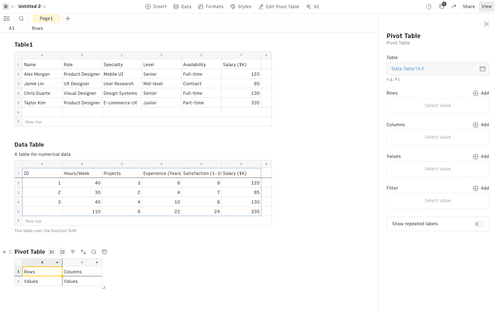Image resolution: width=497 pixels, height=311 pixels.
Task: Open Pivot Table column B dropdown arrow
Action: 97,263
